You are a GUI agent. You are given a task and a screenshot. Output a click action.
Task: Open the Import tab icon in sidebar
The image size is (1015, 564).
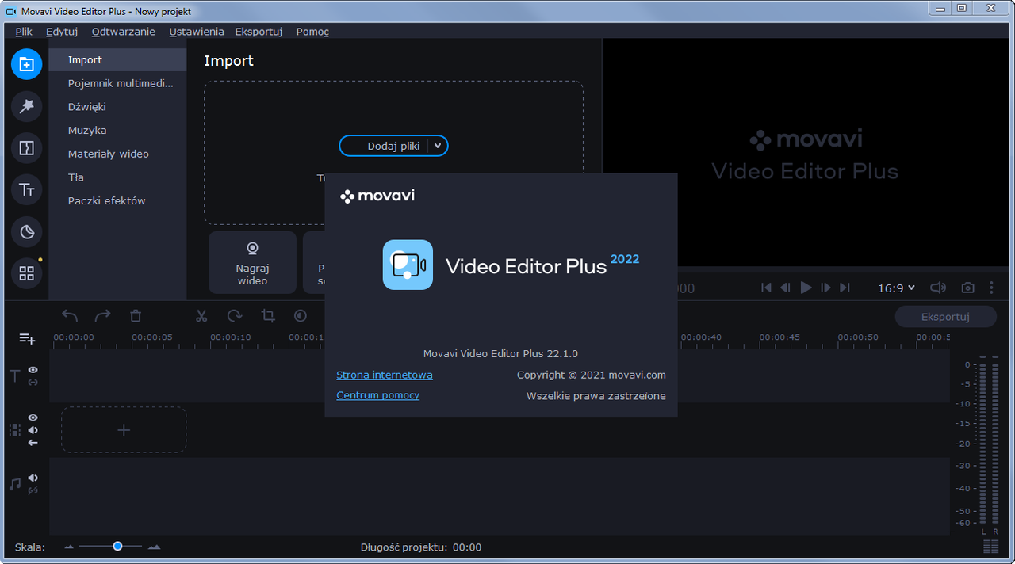pyautogui.click(x=26, y=64)
